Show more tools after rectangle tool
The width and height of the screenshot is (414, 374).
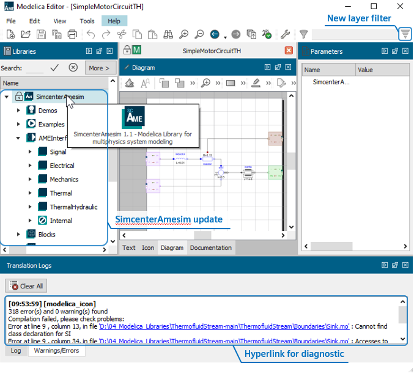[x=243, y=84]
